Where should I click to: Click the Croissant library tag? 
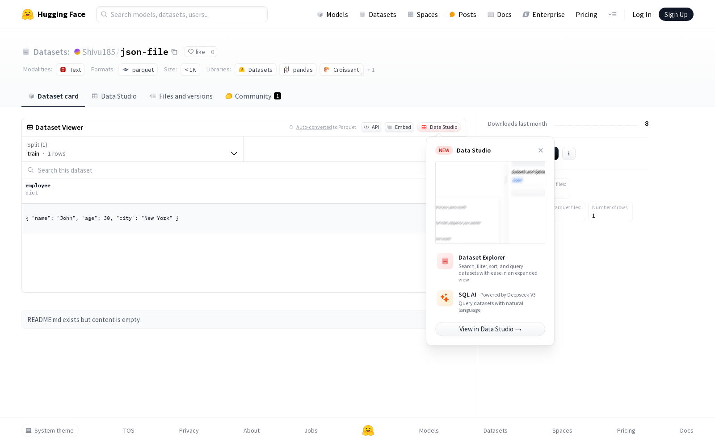pyautogui.click(x=341, y=70)
